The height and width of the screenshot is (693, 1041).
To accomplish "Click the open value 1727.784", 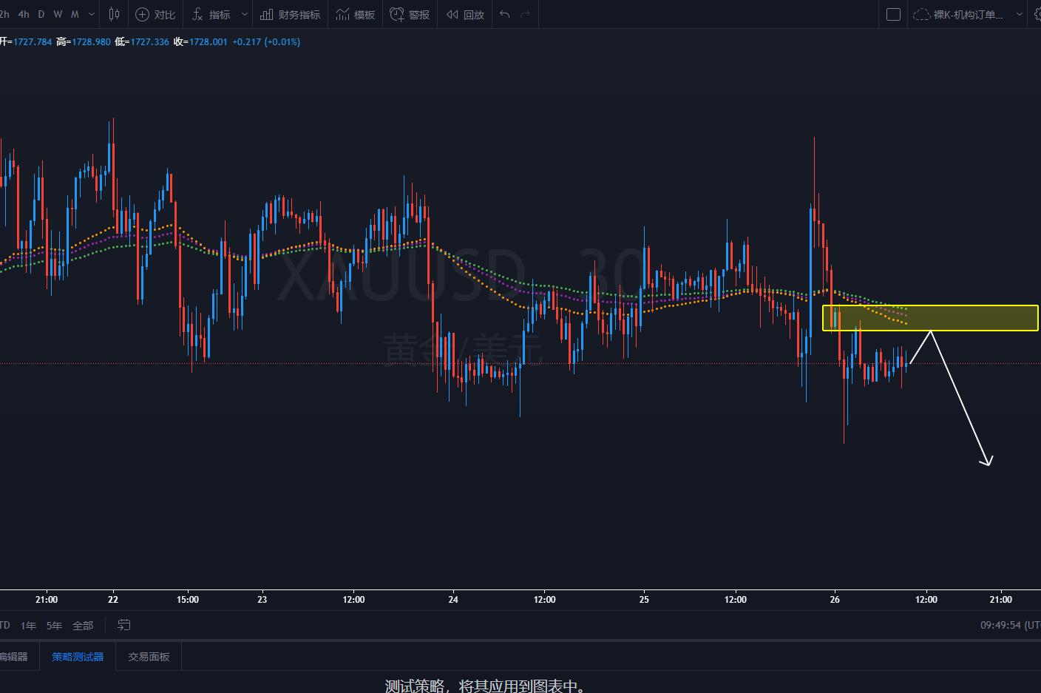I will click(x=33, y=41).
